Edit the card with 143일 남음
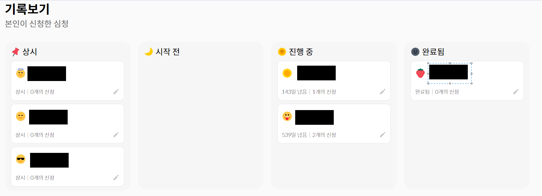This screenshot has width=542, height=196. click(x=383, y=92)
